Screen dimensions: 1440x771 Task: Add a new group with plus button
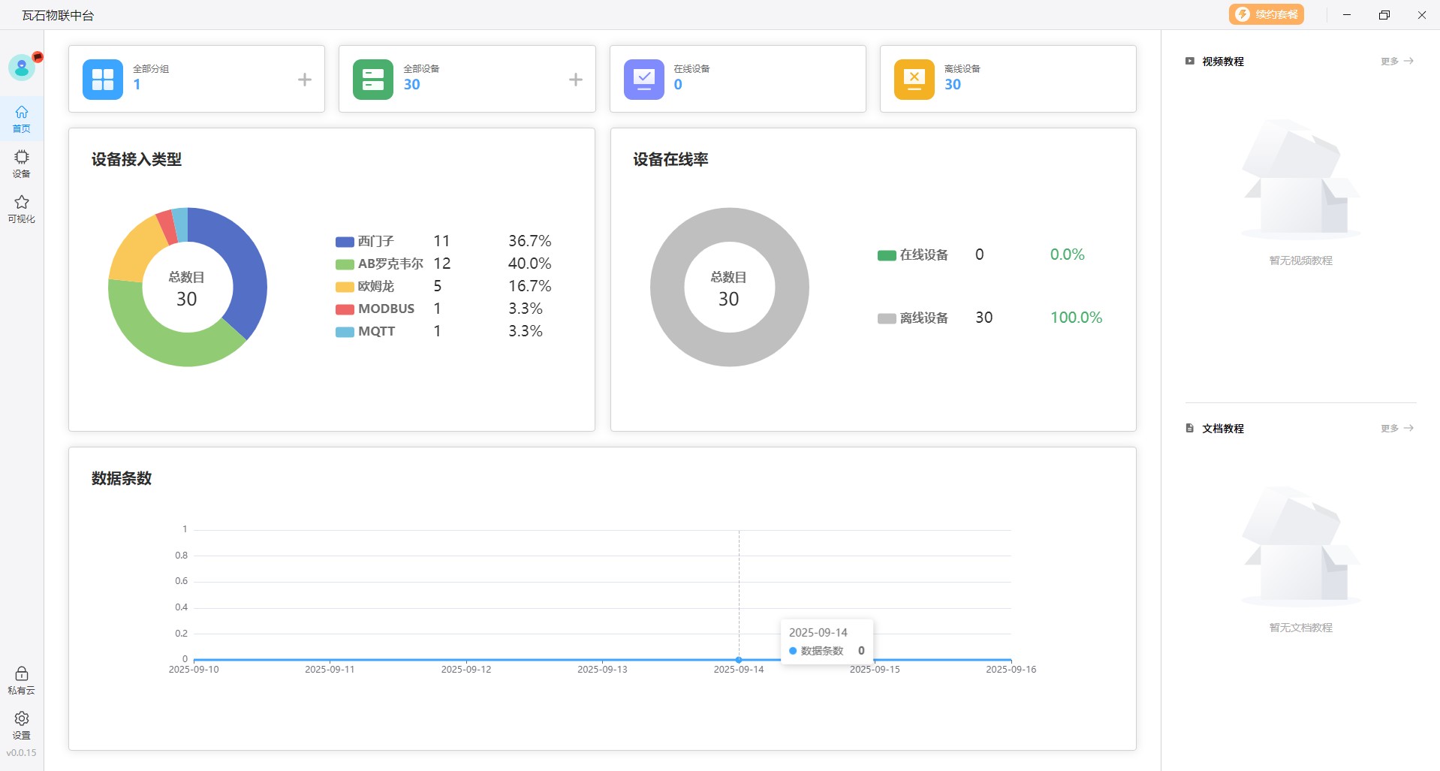(x=305, y=80)
